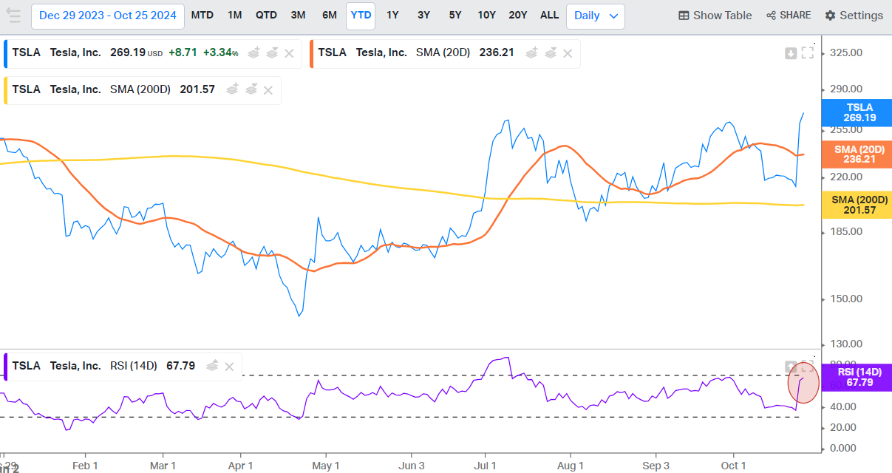Open the Daily frequency dropdown
Image resolution: width=892 pixels, height=473 pixels.
click(596, 16)
